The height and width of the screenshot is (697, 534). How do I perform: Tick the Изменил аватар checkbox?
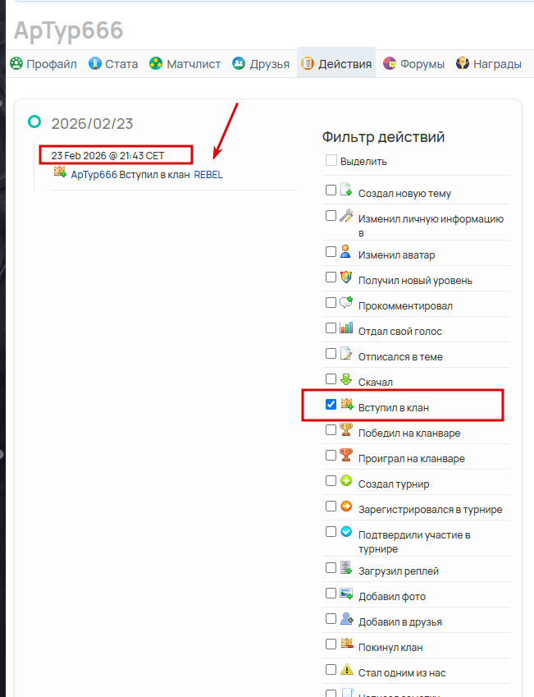(331, 253)
